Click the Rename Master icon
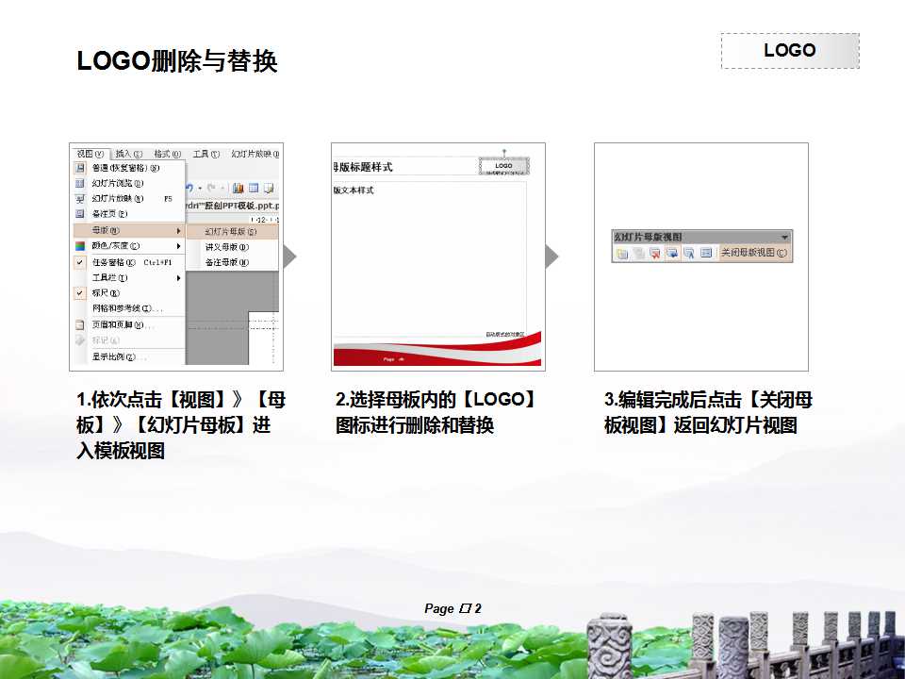Image resolution: width=905 pixels, height=679 pixels. (689, 253)
